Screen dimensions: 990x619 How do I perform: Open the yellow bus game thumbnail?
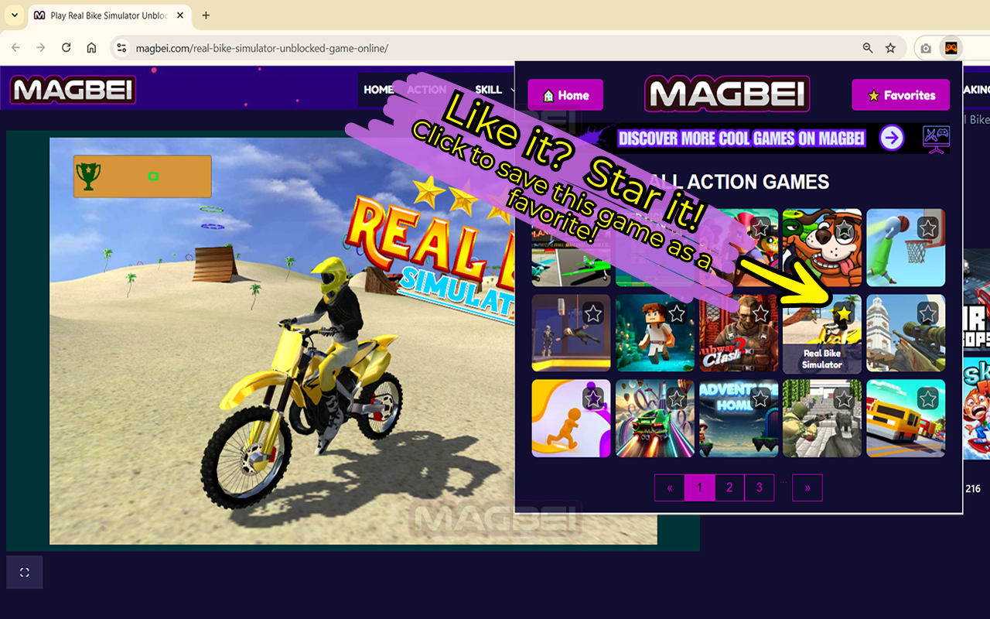coord(906,419)
